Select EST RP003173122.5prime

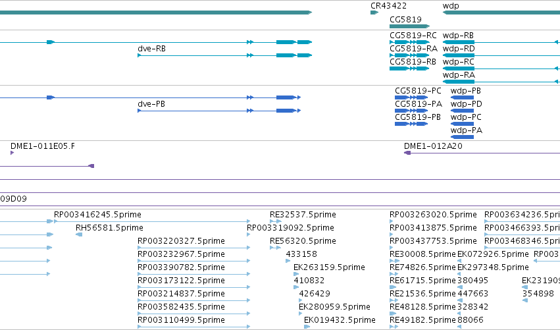181,281
